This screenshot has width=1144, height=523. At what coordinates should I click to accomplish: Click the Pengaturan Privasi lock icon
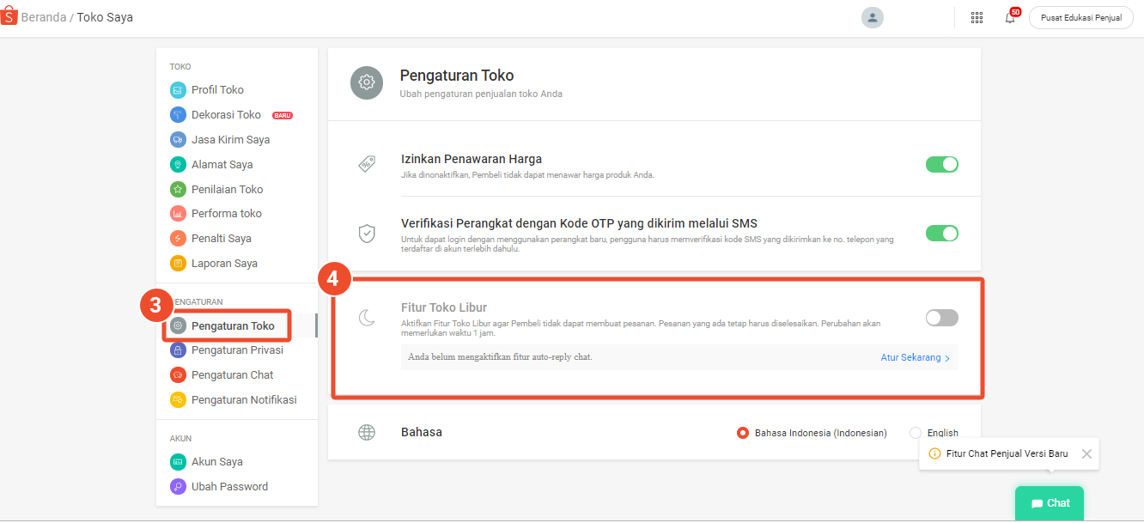pos(178,350)
